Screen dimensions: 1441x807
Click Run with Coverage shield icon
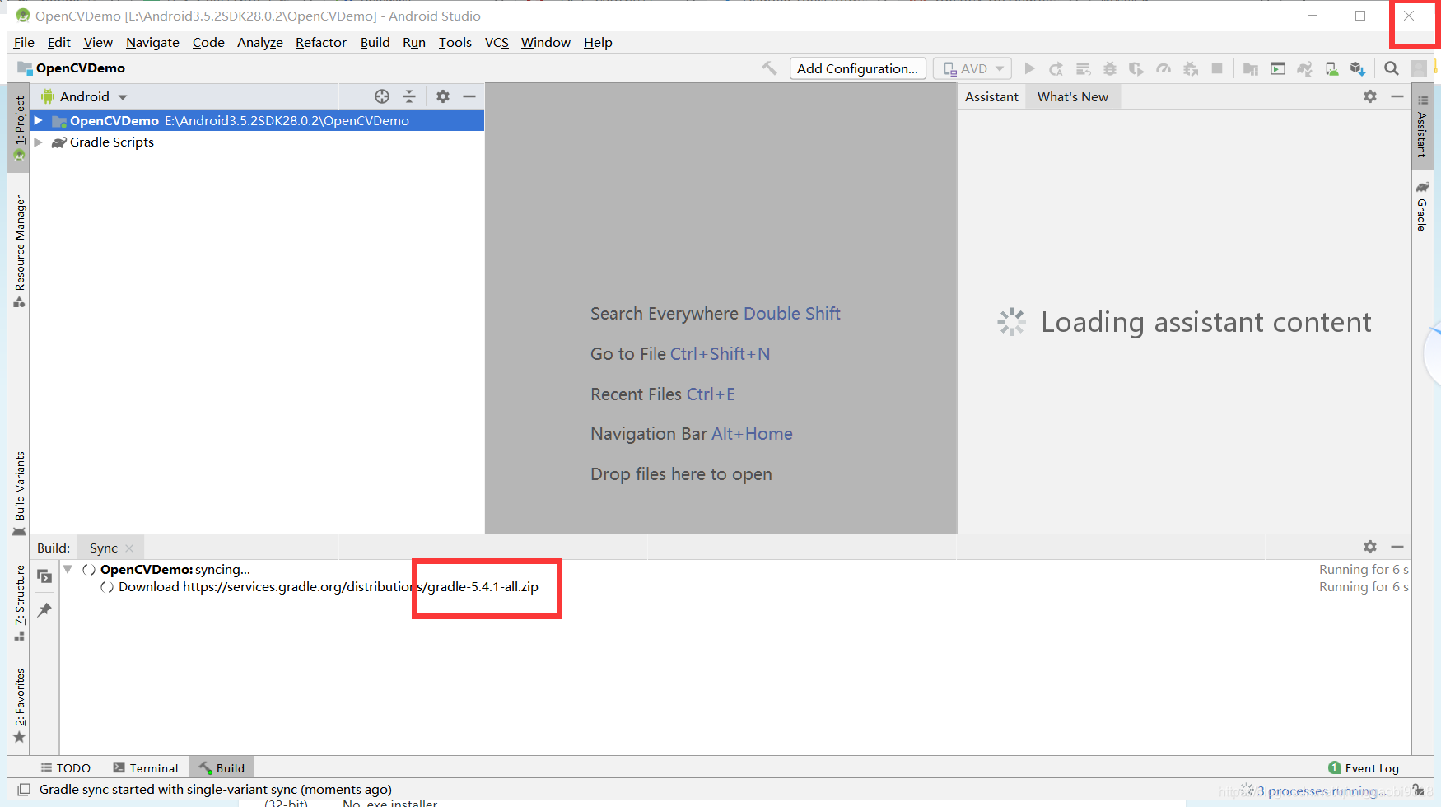point(1136,68)
